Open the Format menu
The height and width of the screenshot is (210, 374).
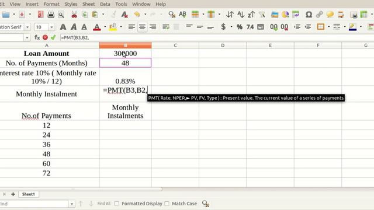(51, 4)
